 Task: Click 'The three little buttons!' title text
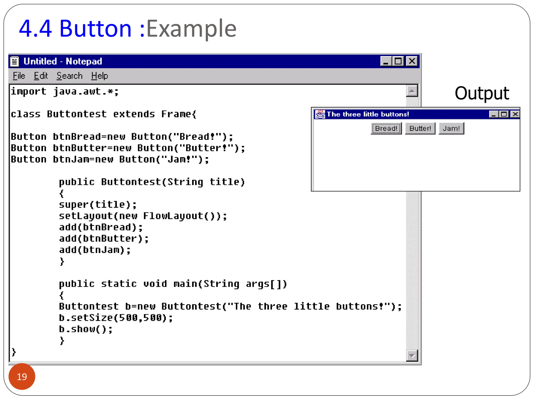(x=368, y=114)
